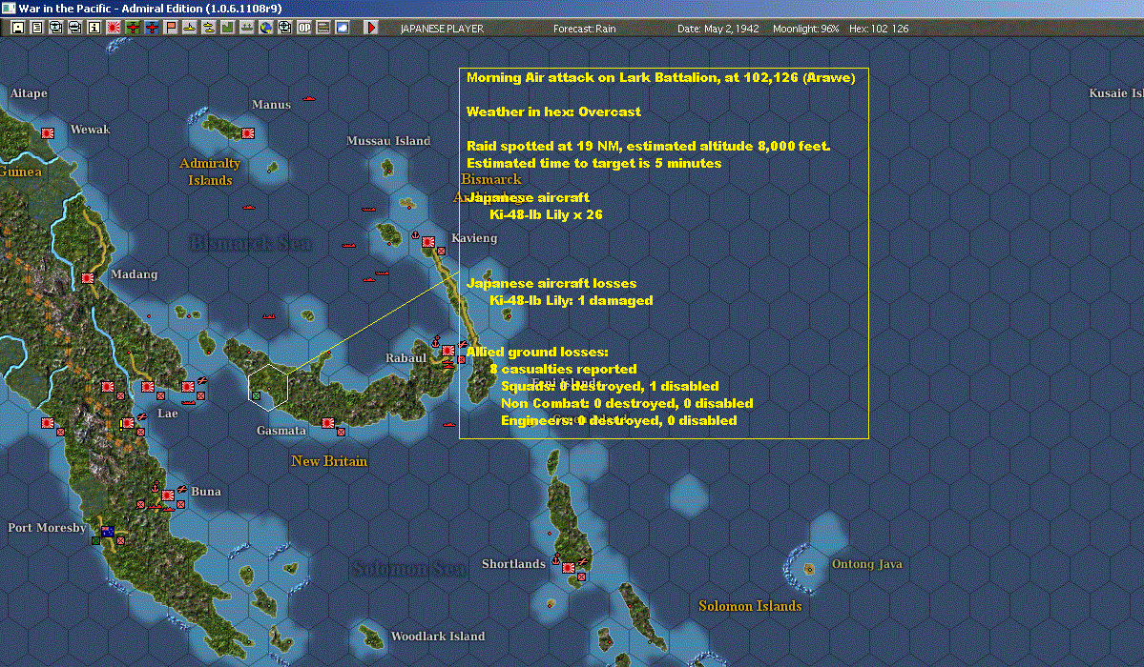Screen dimensions: 1144x667
Task: Click the New Britain region label
Action: click(x=329, y=460)
